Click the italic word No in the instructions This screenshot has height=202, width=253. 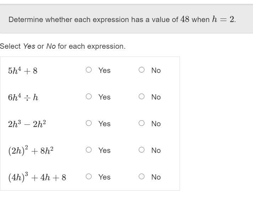[51, 47]
